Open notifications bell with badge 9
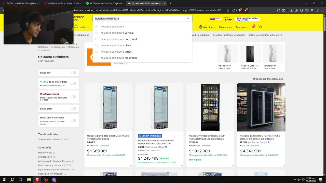The height and width of the screenshot is (183, 326). [253, 27]
